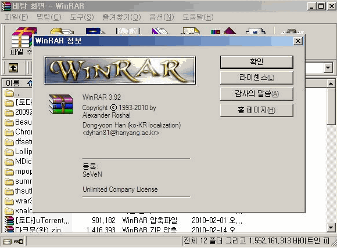Select the [토다]uTorrent archive file
Screen dimensions: 337x248
click(x=38, y=220)
